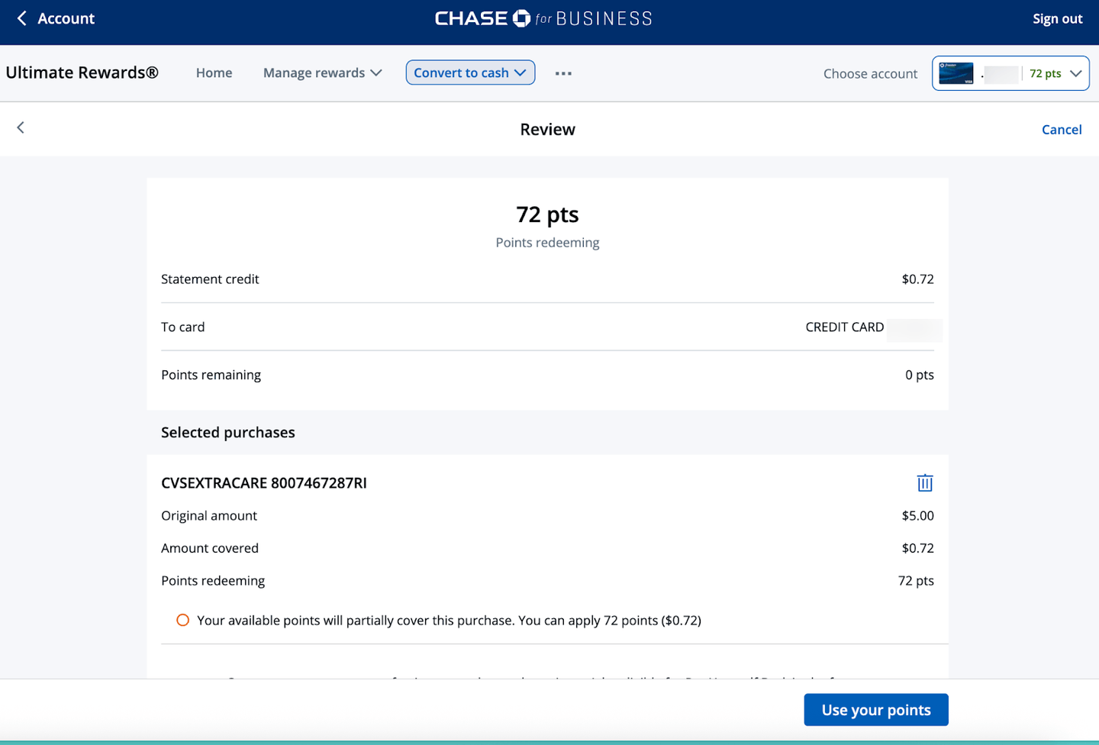Viewport: 1099px width, 745px height.
Task: Open the three-dot more options menu
Action: pos(563,73)
